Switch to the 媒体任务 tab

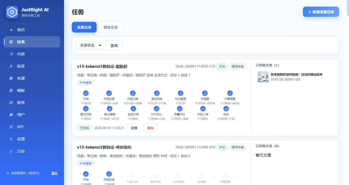[x=111, y=27]
